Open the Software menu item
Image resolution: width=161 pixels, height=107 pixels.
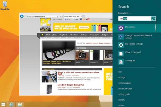[84, 35]
